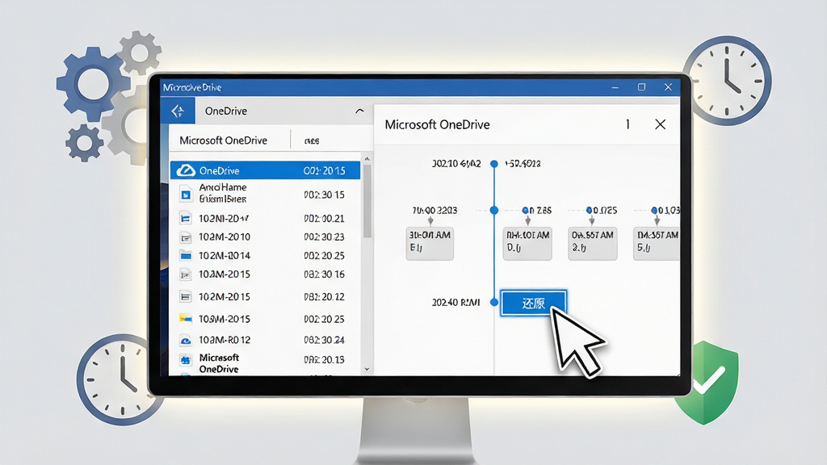Select the timeline dot labeled 0.265
Viewport: 827px width, 465px height.
pos(525,211)
